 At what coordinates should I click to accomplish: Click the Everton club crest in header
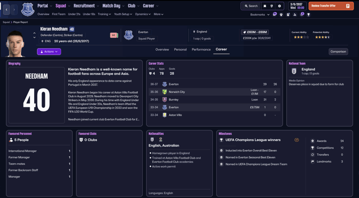pyautogui.click(x=28, y=9)
